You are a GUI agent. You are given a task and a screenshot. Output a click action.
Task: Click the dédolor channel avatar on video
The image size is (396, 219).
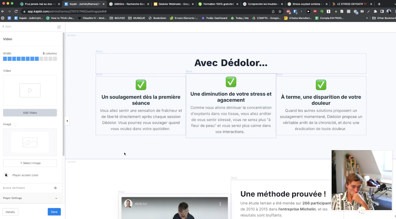point(128,204)
